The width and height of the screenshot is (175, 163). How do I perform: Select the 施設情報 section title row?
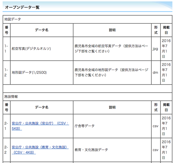point(88,97)
